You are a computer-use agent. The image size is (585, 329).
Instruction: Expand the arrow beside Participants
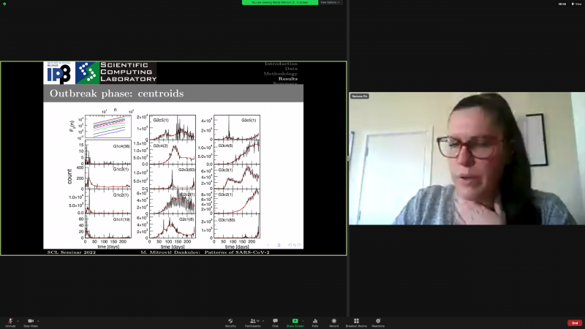pos(263,321)
